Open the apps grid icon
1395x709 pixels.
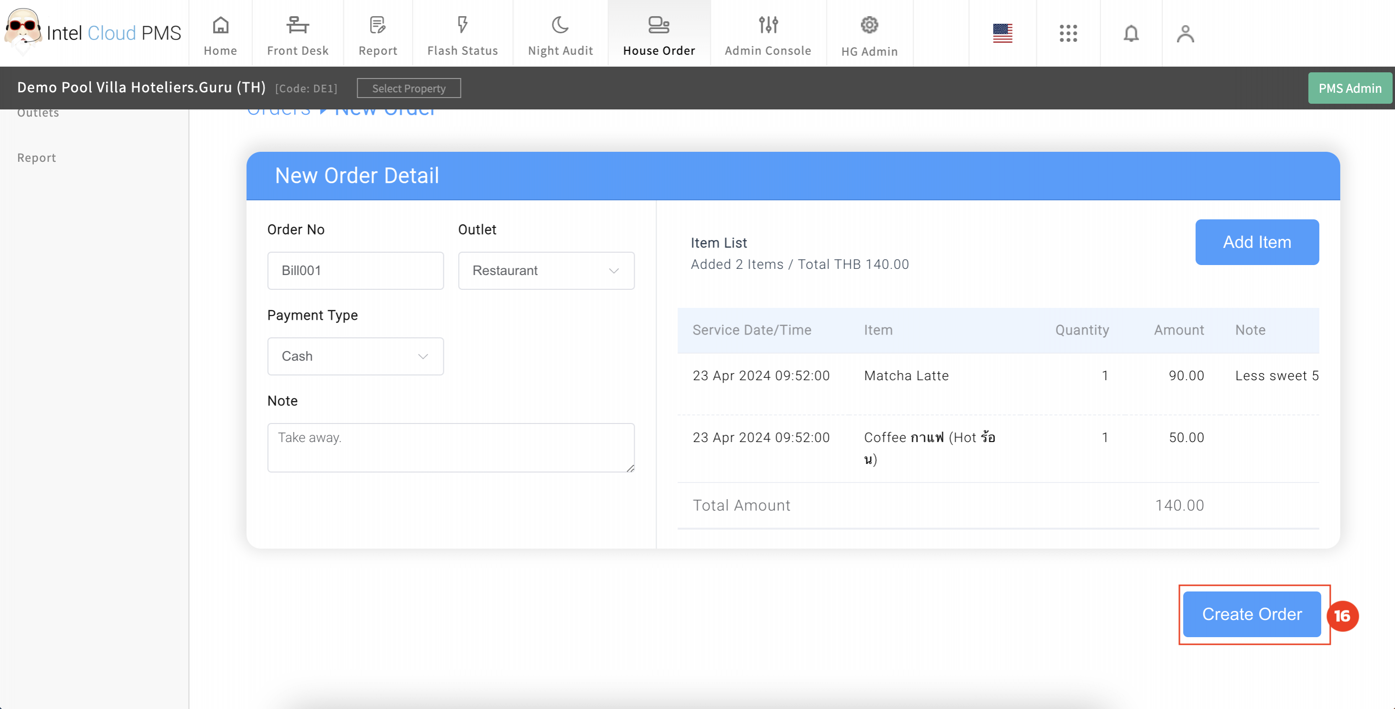click(1068, 34)
